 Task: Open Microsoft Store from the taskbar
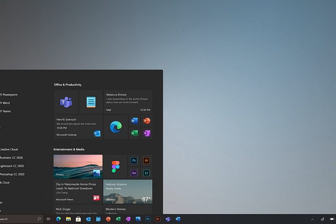point(78,219)
